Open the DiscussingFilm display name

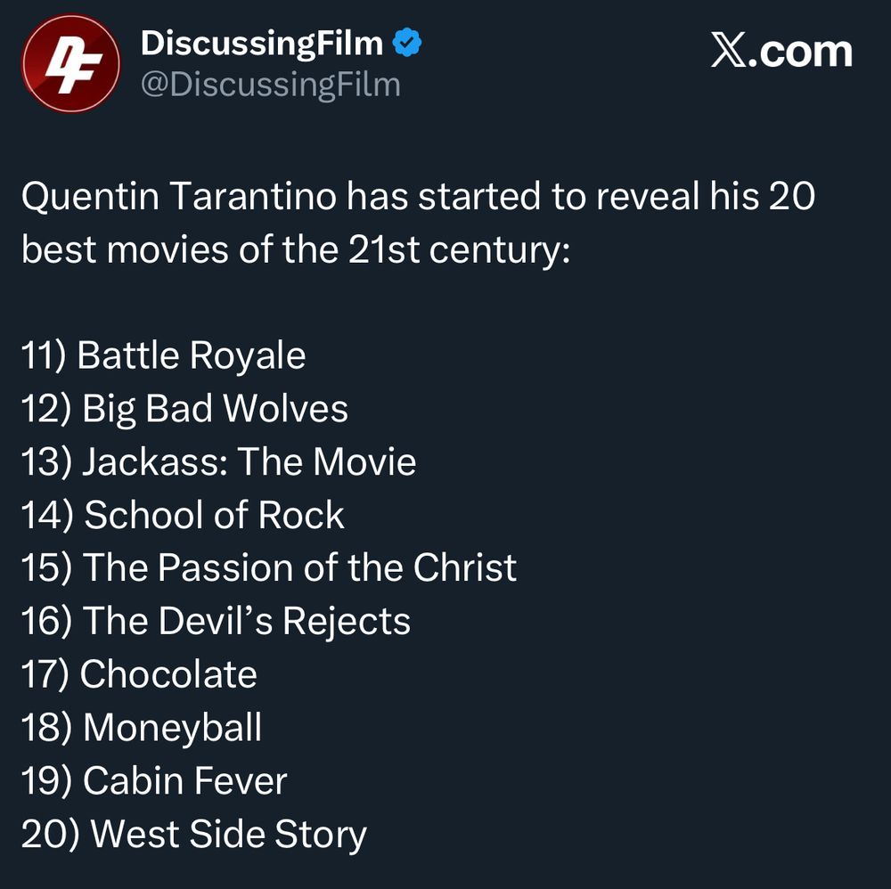tap(262, 43)
